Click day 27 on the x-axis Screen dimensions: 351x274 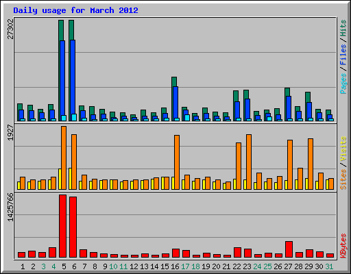[288, 266]
